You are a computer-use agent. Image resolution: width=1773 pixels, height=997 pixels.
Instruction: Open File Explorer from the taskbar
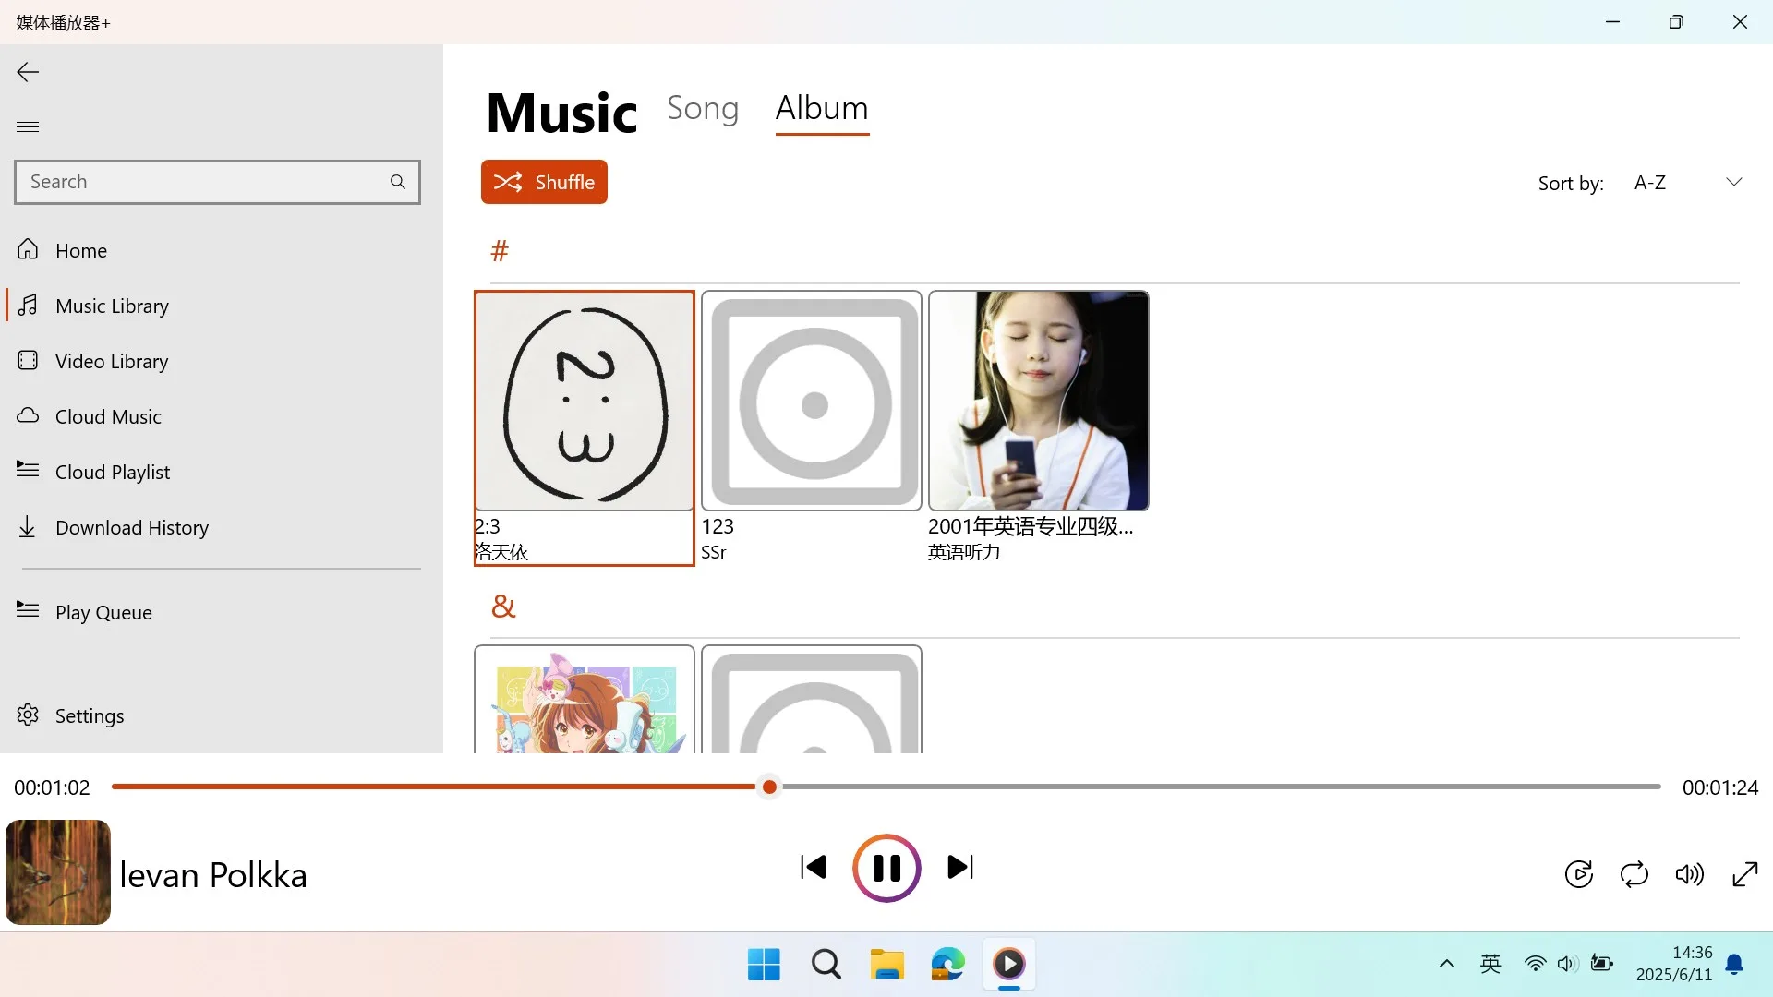(x=887, y=965)
